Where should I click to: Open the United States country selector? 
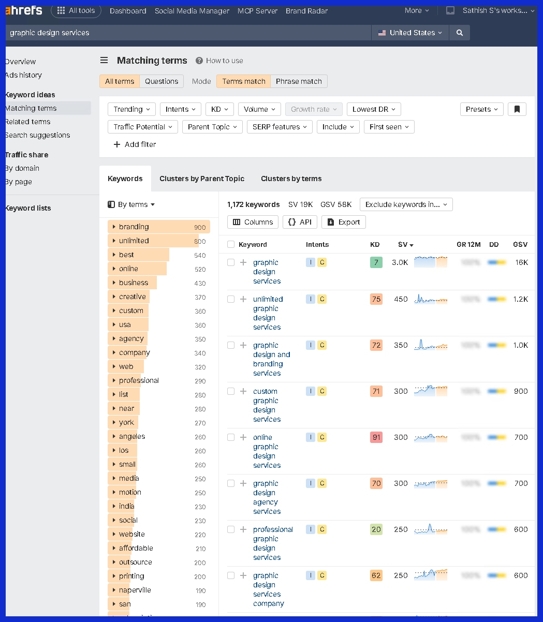(x=409, y=32)
